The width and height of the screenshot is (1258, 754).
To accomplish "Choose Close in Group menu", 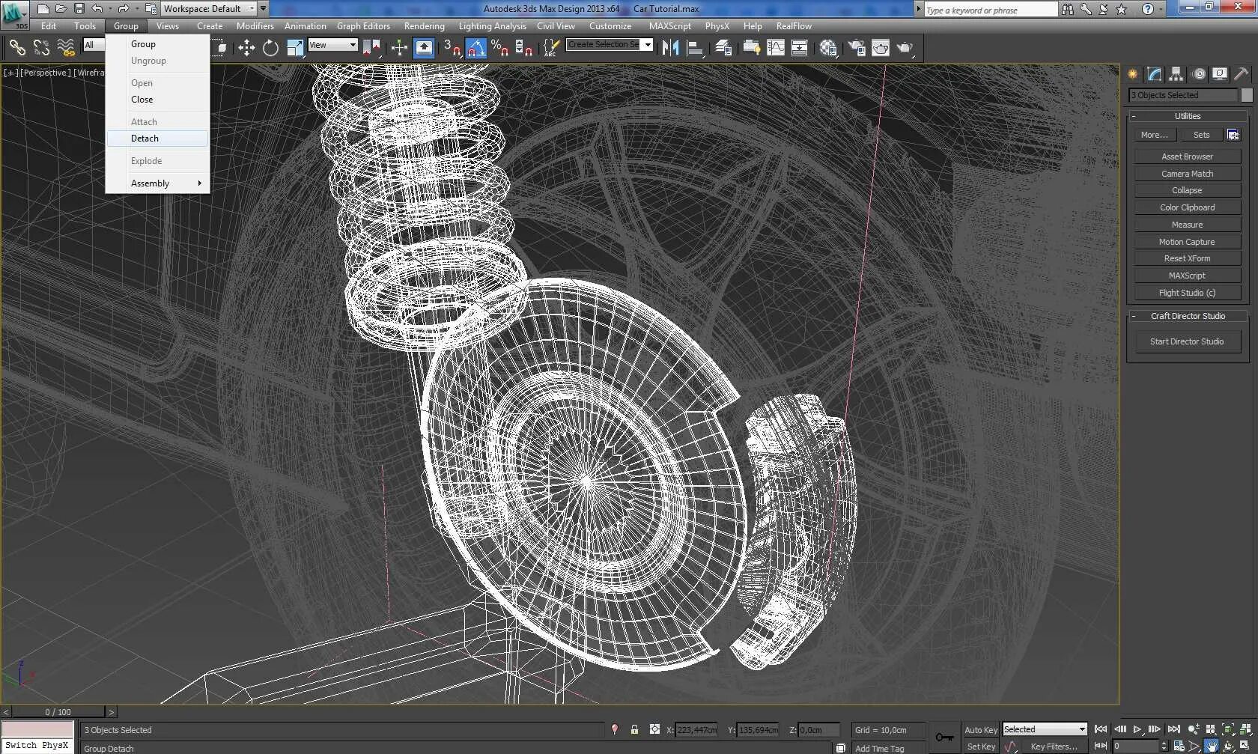I will tap(157, 100).
